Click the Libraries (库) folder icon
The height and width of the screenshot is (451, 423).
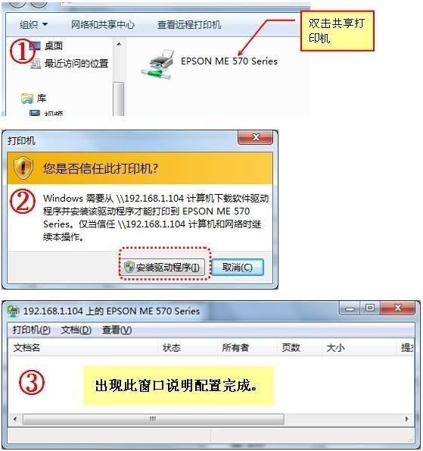coord(27,99)
